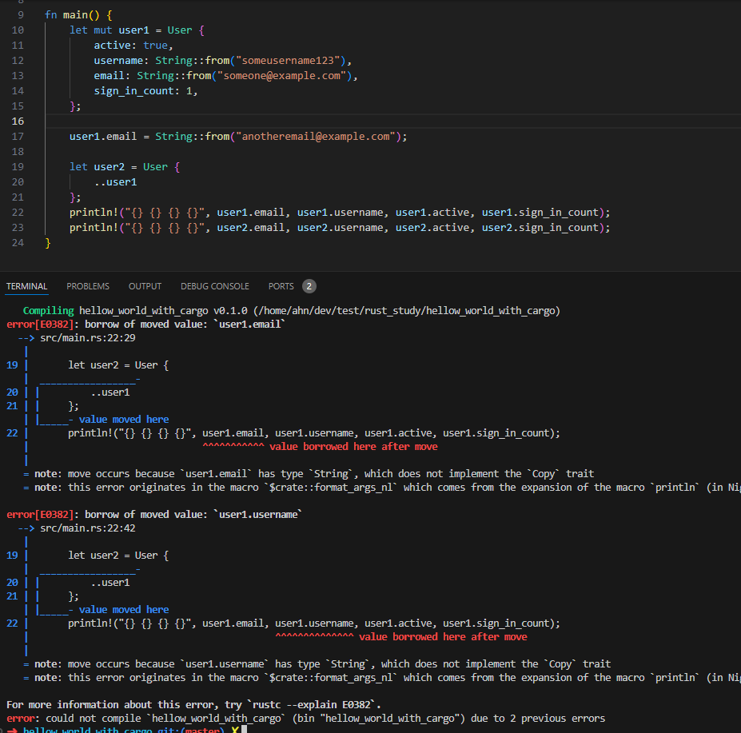Viewport: 741px width, 733px height.
Task: Open the OUTPUT panel tab
Action: coord(145,286)
